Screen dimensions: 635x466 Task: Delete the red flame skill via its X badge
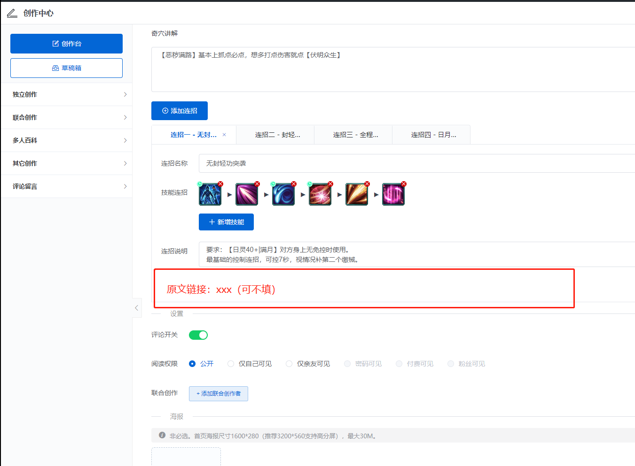click(x=330, y=184)
